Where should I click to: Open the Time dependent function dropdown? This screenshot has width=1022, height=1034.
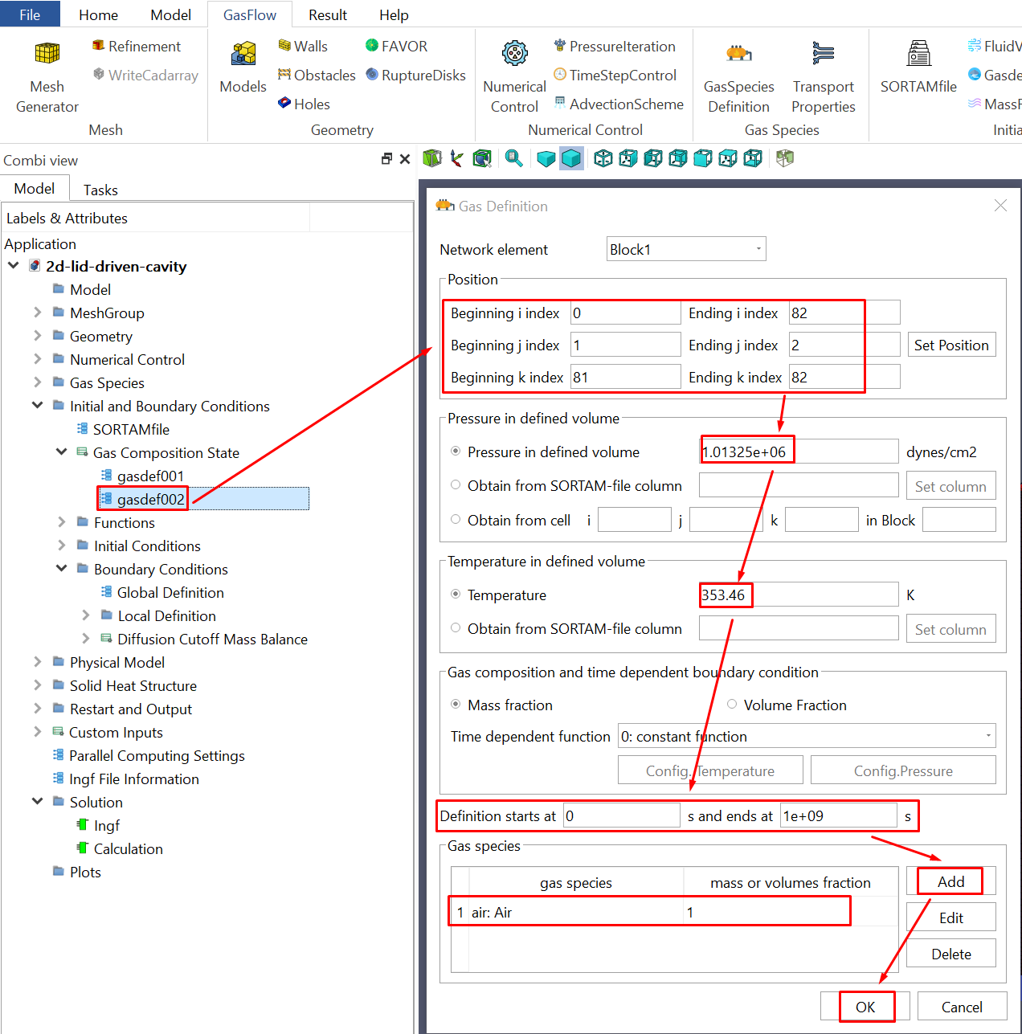[x=806, y=736]
